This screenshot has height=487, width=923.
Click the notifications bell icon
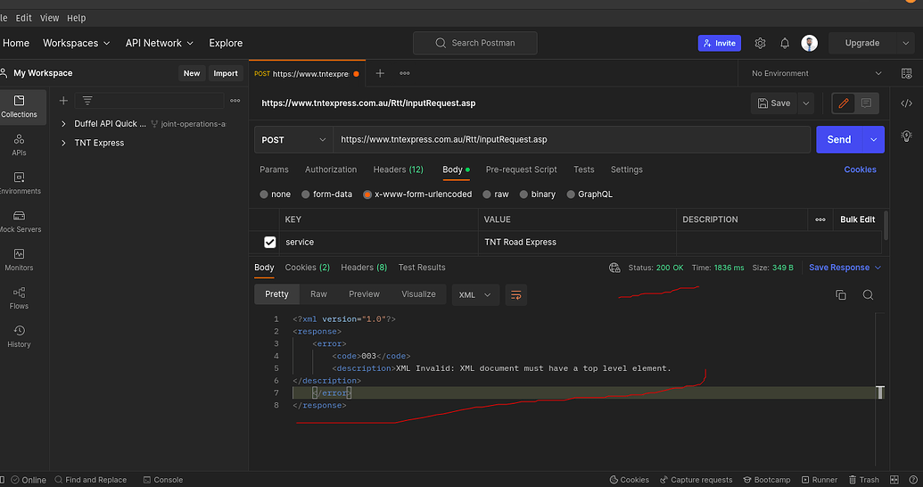(x=785, y=43)
